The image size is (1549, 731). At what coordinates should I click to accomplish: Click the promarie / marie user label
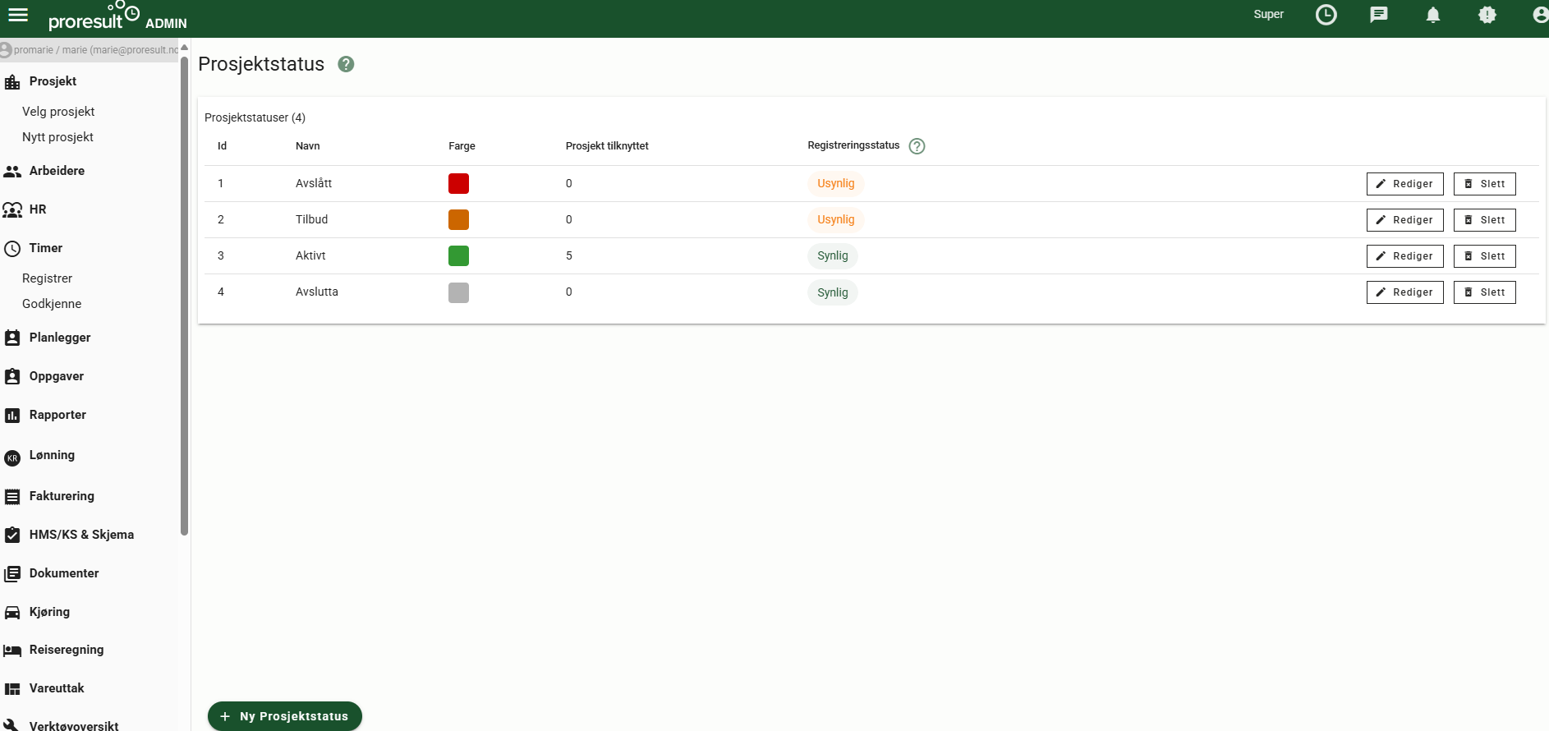point(96,50)
